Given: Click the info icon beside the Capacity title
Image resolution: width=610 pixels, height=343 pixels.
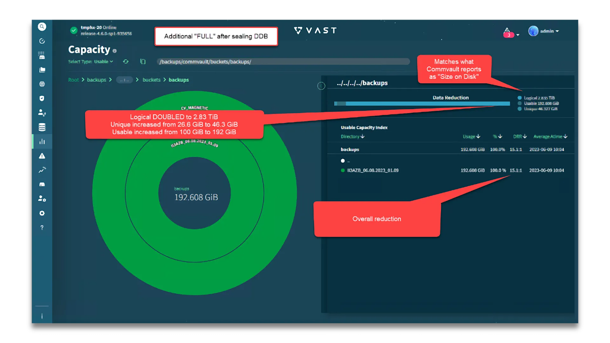Looking at the screenshot, I should pos(114,51).
